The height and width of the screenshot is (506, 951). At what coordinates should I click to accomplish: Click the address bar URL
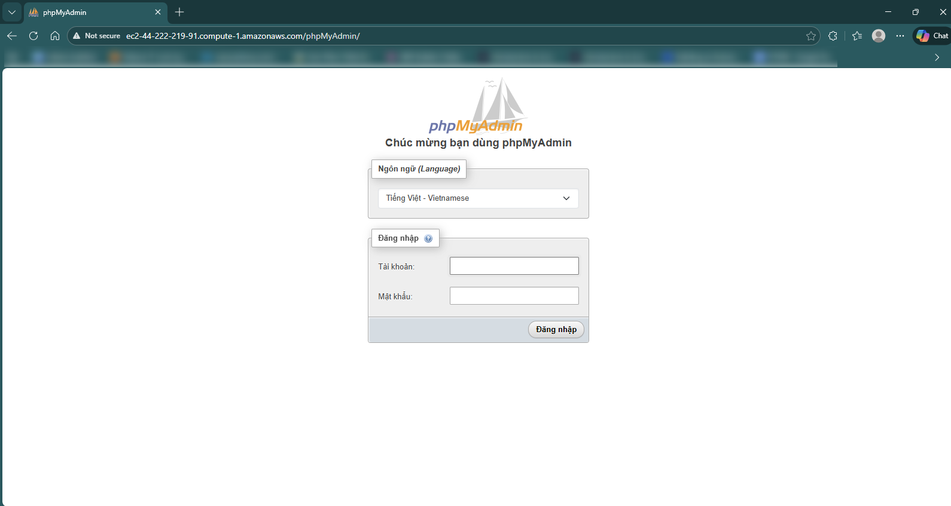coord(243,36)
